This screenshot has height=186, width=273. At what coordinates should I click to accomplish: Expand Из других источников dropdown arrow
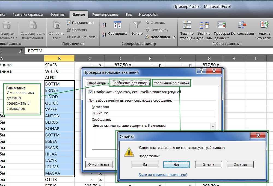coord(16,38)
